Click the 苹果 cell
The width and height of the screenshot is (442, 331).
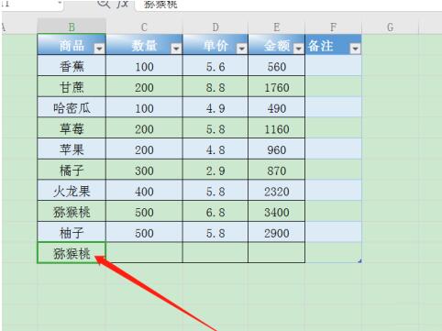tap(72, 149)
